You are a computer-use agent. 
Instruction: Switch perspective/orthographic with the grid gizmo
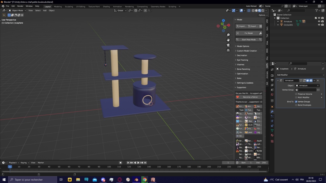point(228,50)
